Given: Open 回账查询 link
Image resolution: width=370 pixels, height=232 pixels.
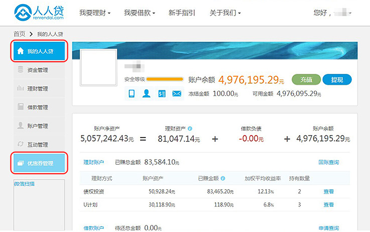Looking at the screenshot, I should coord(329,162).
